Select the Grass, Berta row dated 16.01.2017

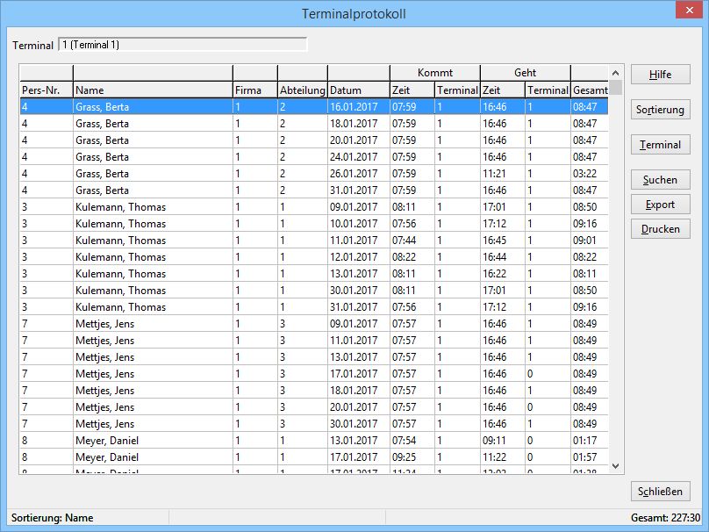[x=314, y=107]
